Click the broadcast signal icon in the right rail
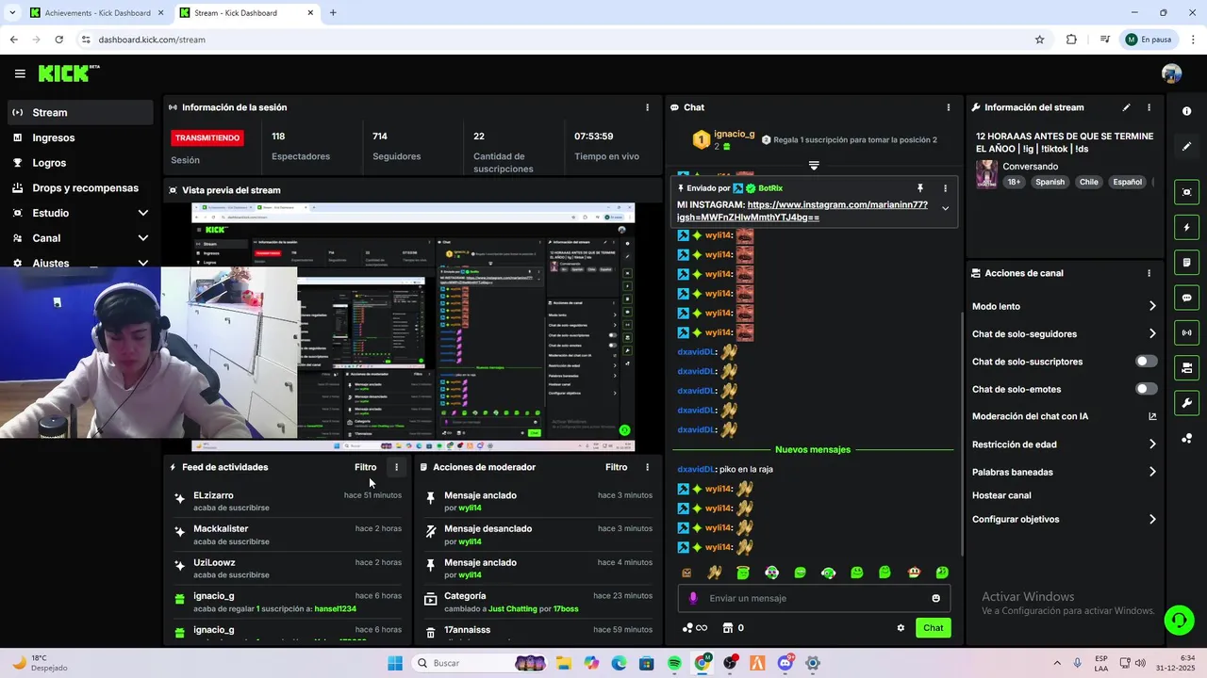The width and height of the screenshot is (1207, 678). click(x=1186, y=332)
